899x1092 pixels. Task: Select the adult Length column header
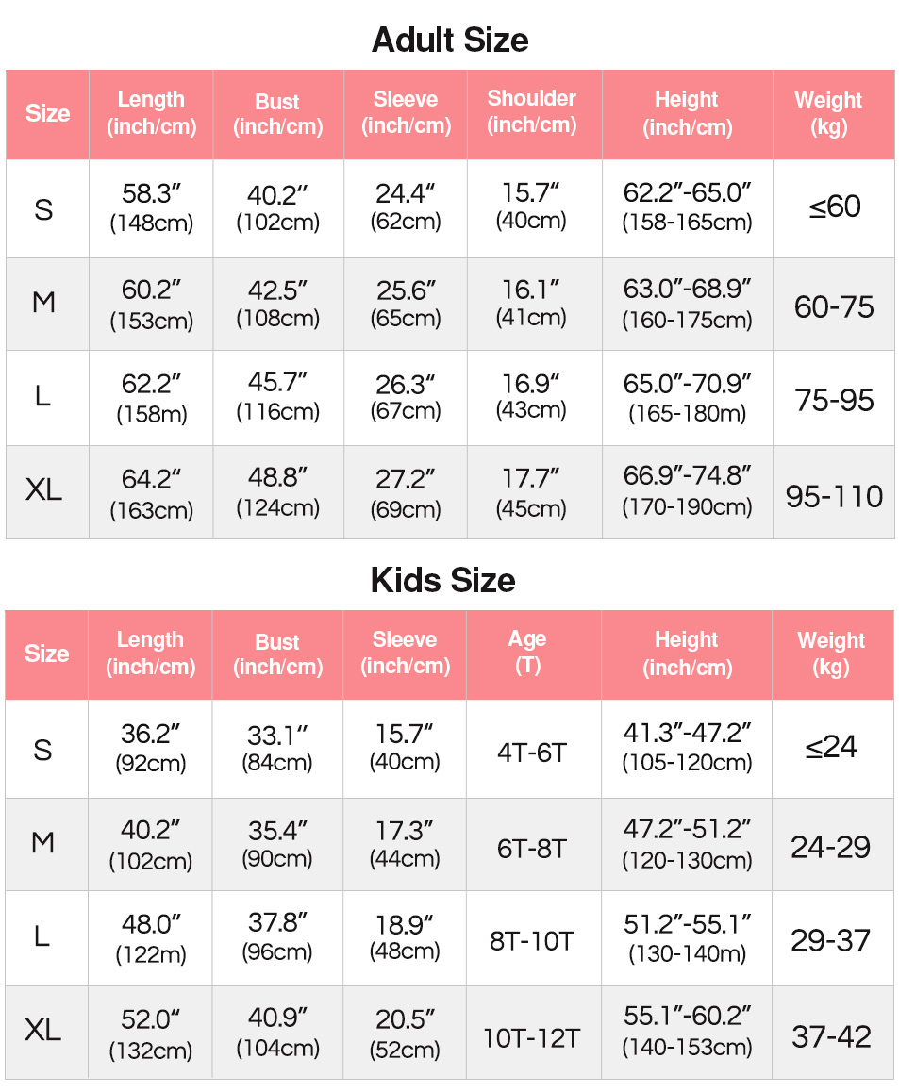click(x=151, y=114)
